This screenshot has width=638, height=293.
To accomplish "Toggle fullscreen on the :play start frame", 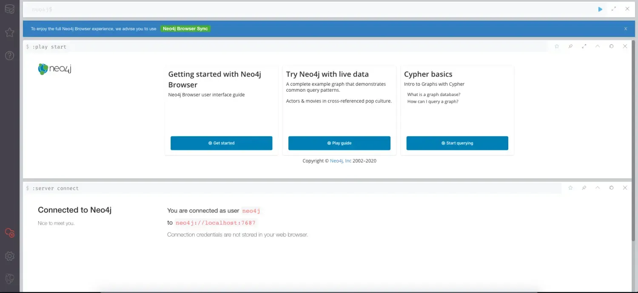I will coord(584,46).
